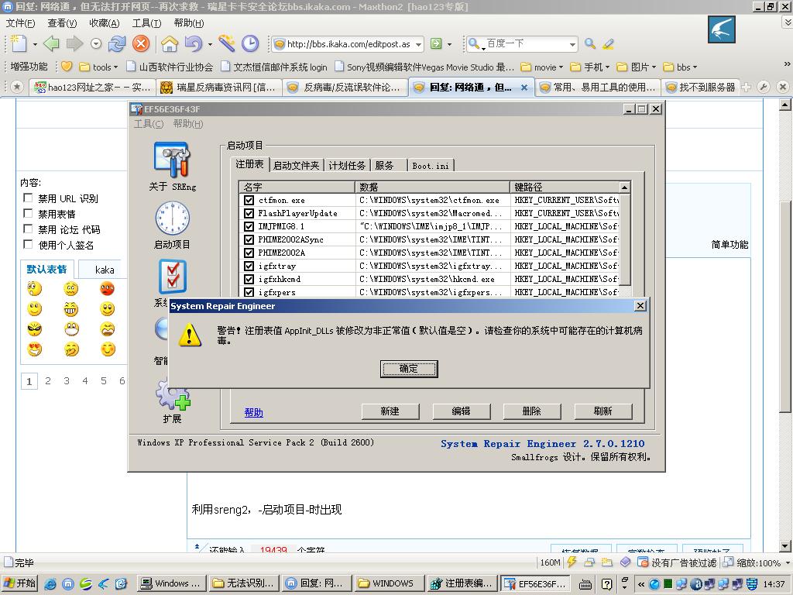793x595 pixels.
Task: Click the undo arrow toolbar icon
Action: (x=193, y=44)
